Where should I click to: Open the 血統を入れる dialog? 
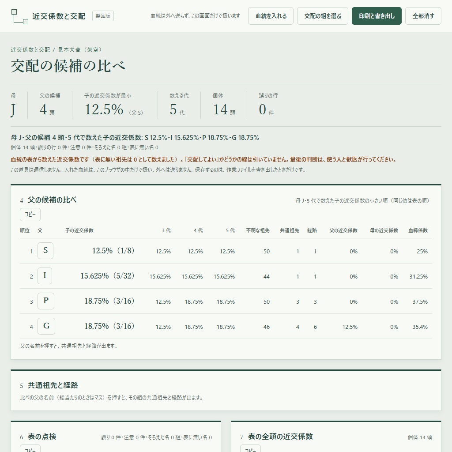pos(271,16)
